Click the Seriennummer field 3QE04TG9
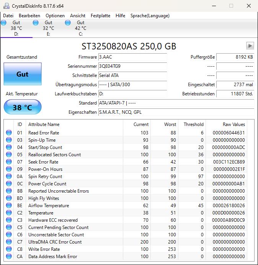The height and width of the screenshot is (265, 258). tap(132, 66)
